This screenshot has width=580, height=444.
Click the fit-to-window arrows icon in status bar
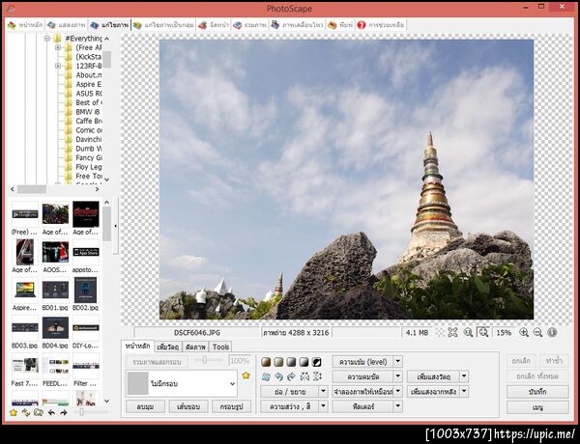[x=452, y=332]
